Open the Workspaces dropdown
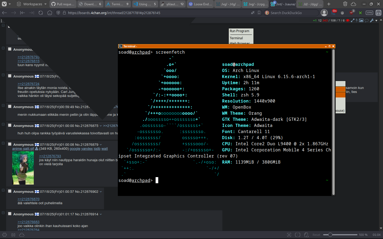This screenshot has width=383, height=239. [x=31, y=4]
